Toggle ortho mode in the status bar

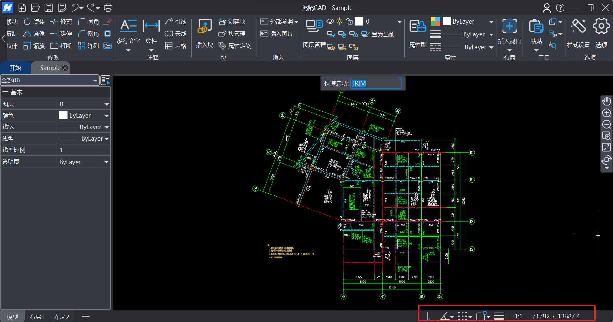click(x=429, y=316)
